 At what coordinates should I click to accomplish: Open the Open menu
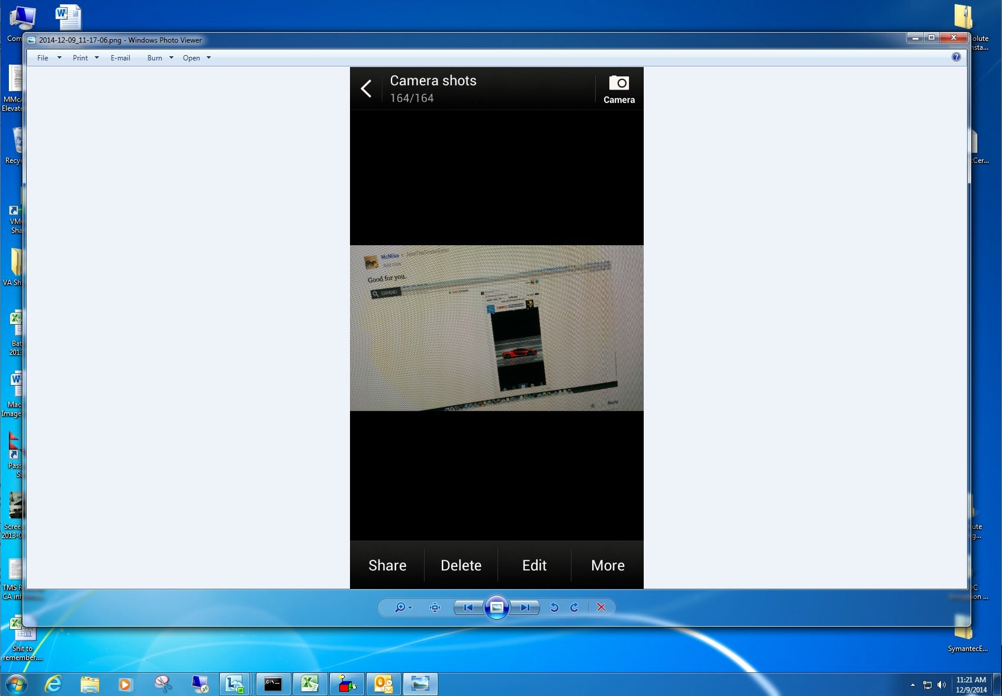point(191,58)
